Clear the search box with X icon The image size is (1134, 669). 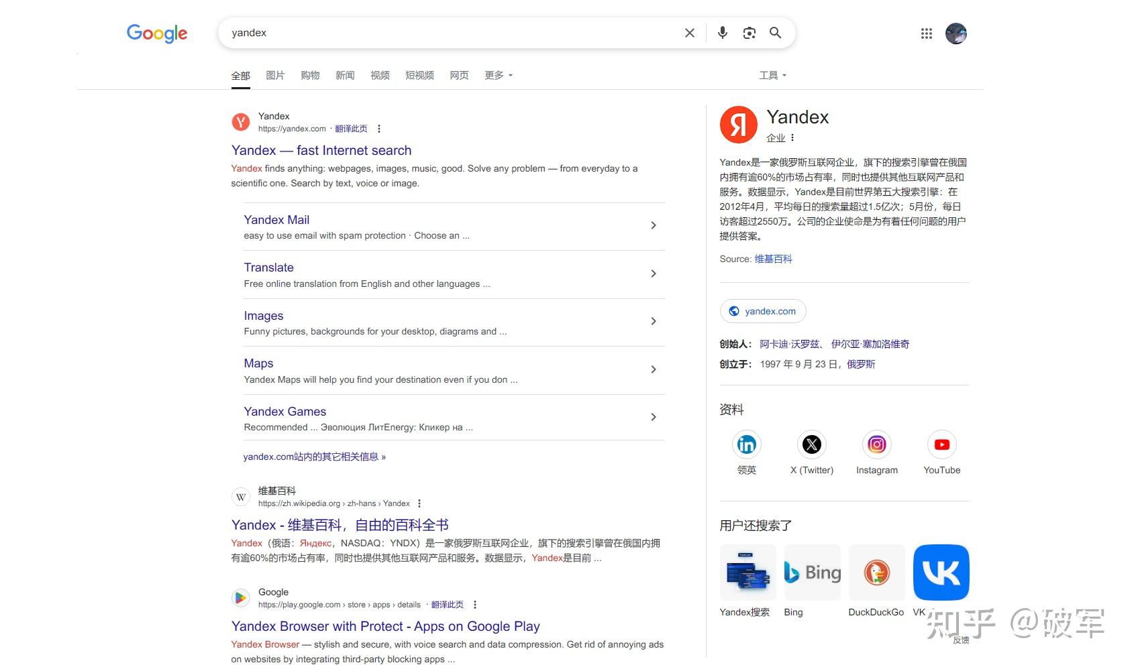(x=689, y=33)
